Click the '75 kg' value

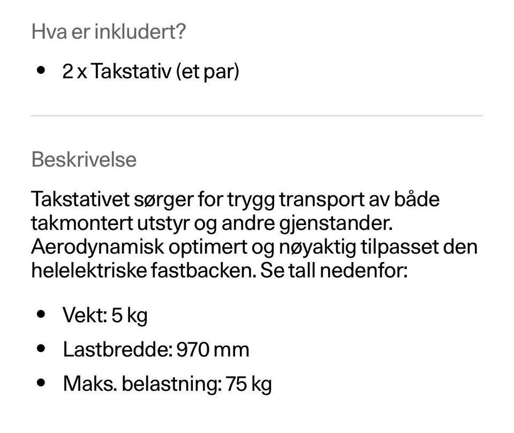click(249, 384)
